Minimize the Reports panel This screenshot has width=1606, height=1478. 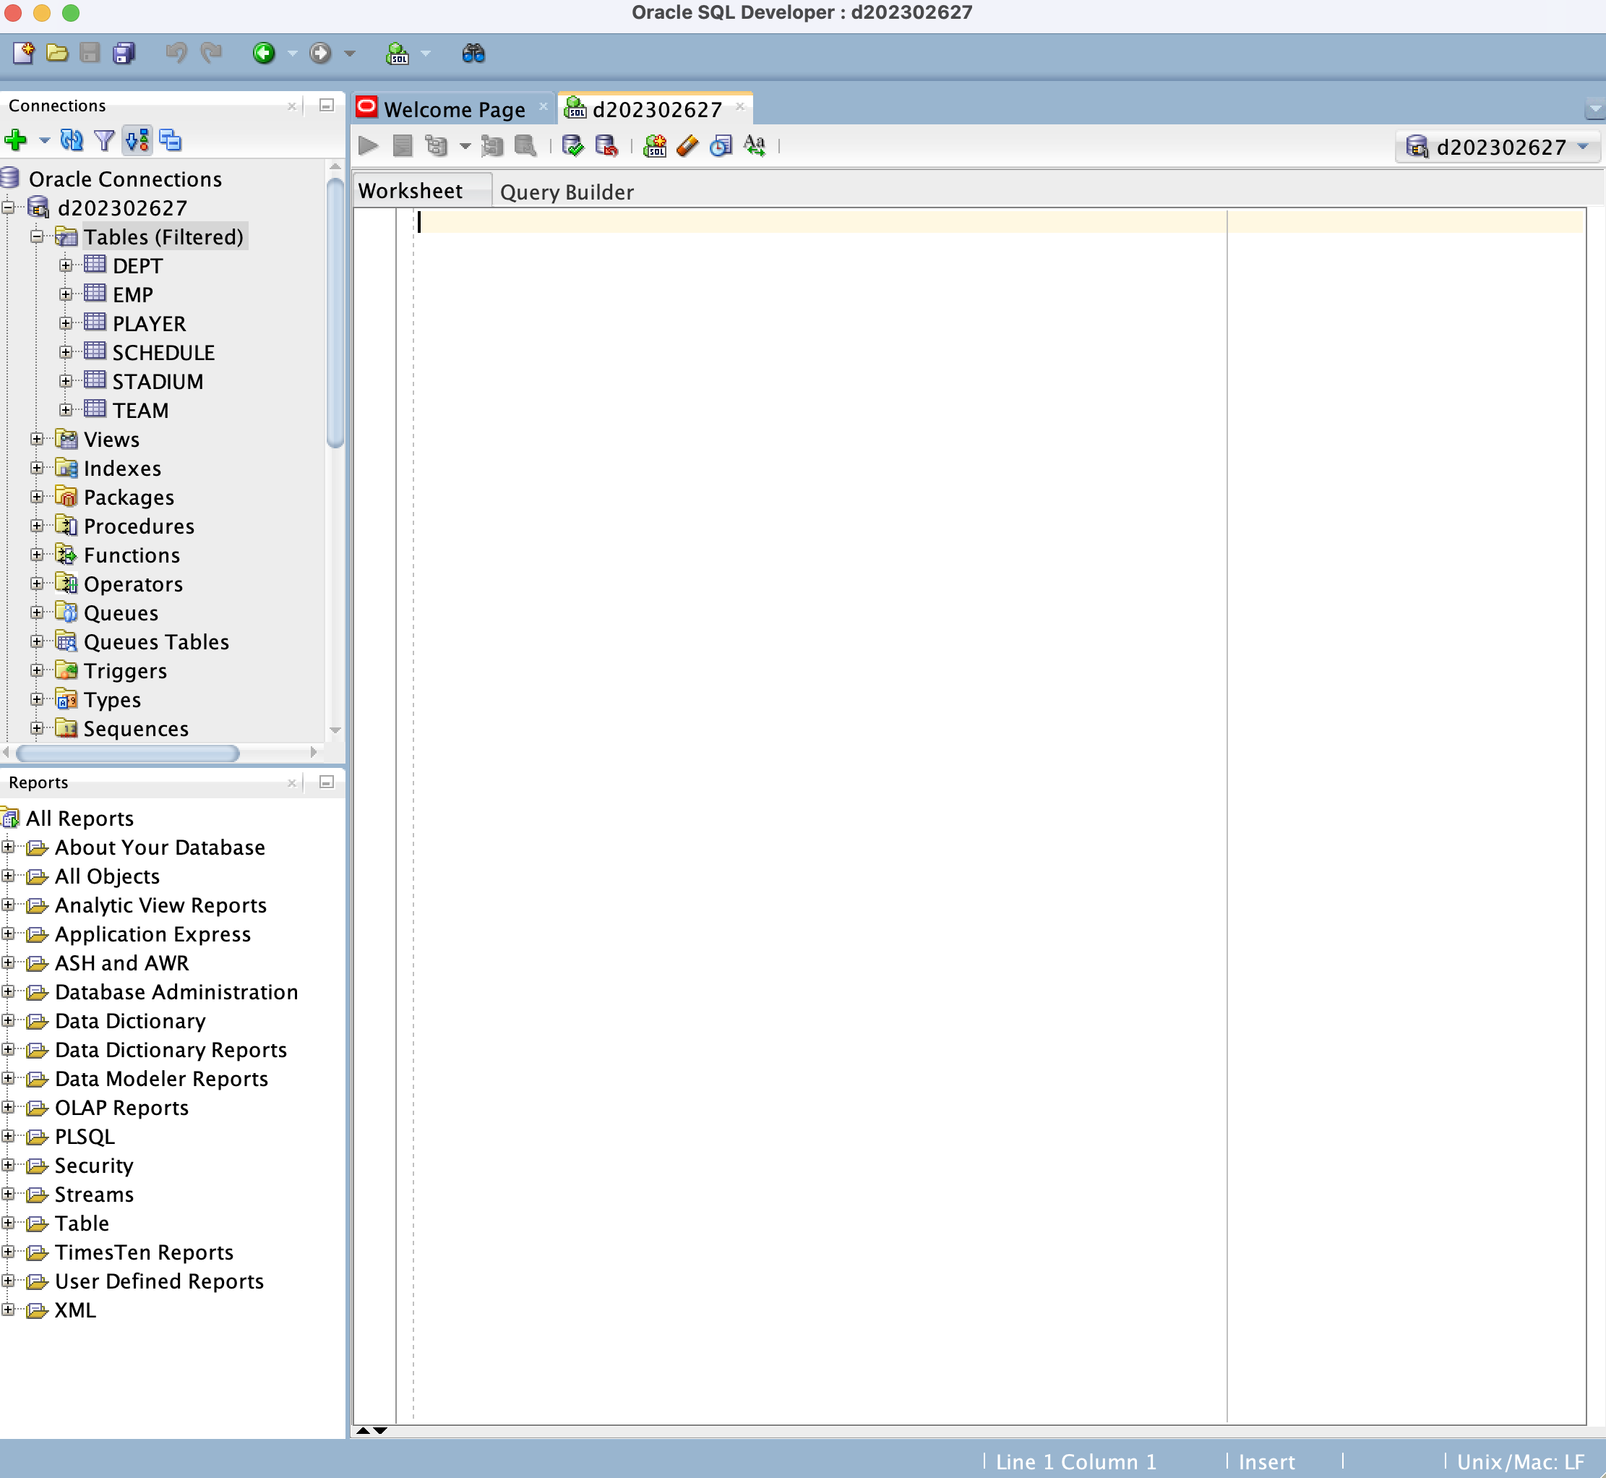click(x=326, y=782)
